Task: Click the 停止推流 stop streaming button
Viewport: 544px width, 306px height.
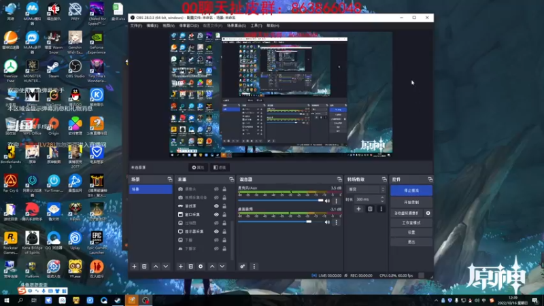Action: (x=411, y=190)
